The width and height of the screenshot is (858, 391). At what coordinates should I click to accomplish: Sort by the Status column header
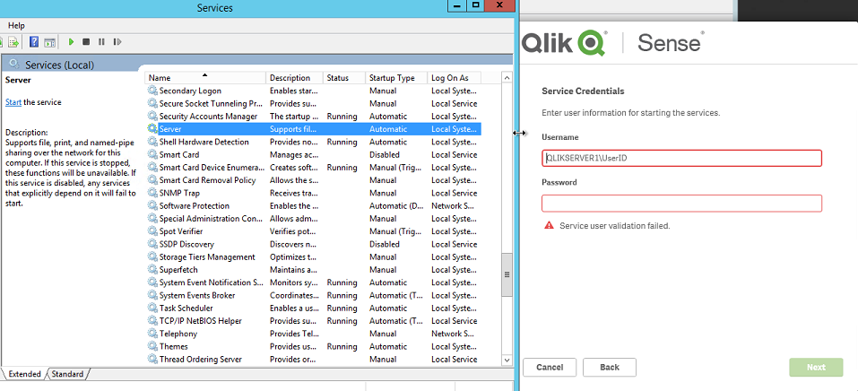point(345,78)
